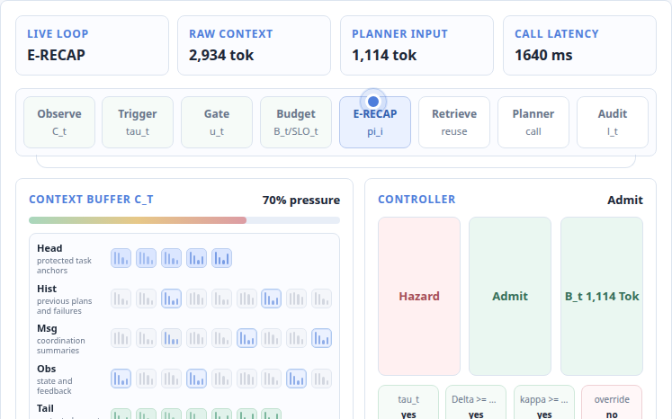Click the first greyed Hist row chip
The image size is (672, 419).
[121, 299]
